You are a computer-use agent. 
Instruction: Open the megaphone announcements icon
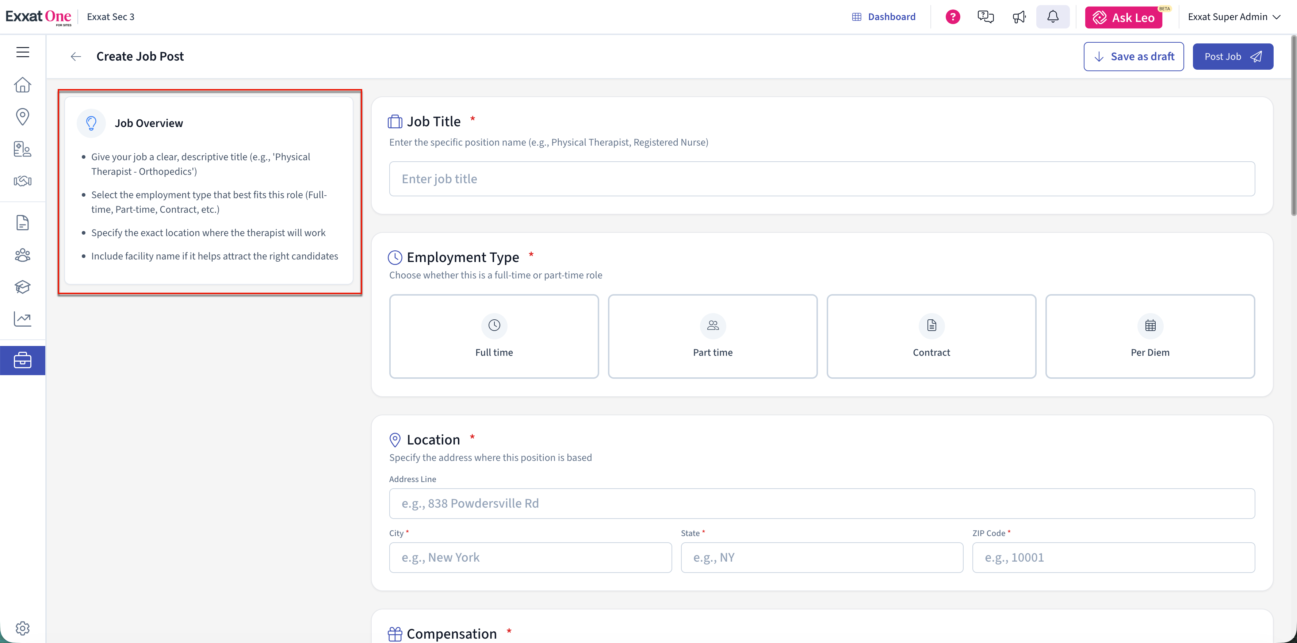1019,17
